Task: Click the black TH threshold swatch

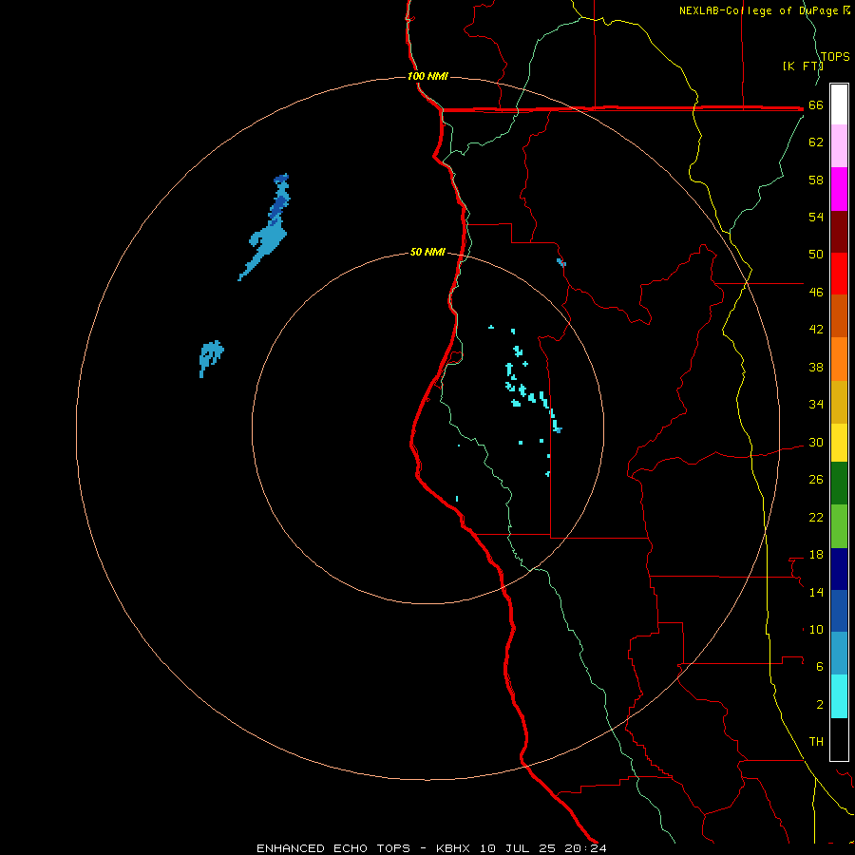Action: pos(839,739)
